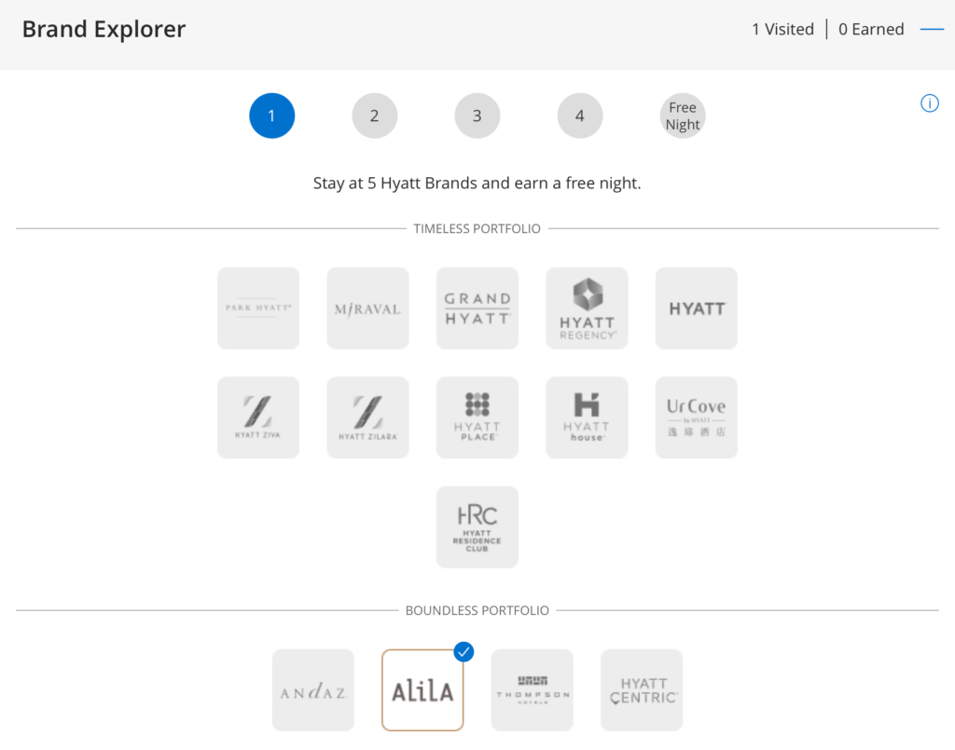Open the Thompson Hotels brand tile
This screenshot has width=955, height=750.
[x=533, y=689]
